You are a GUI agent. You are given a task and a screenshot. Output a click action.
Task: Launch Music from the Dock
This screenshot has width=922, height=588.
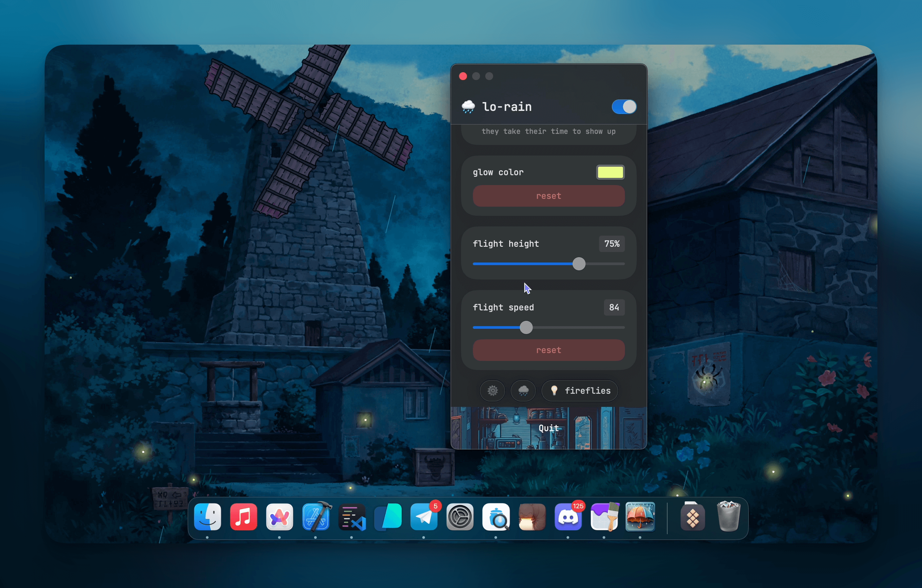(244, 517)
